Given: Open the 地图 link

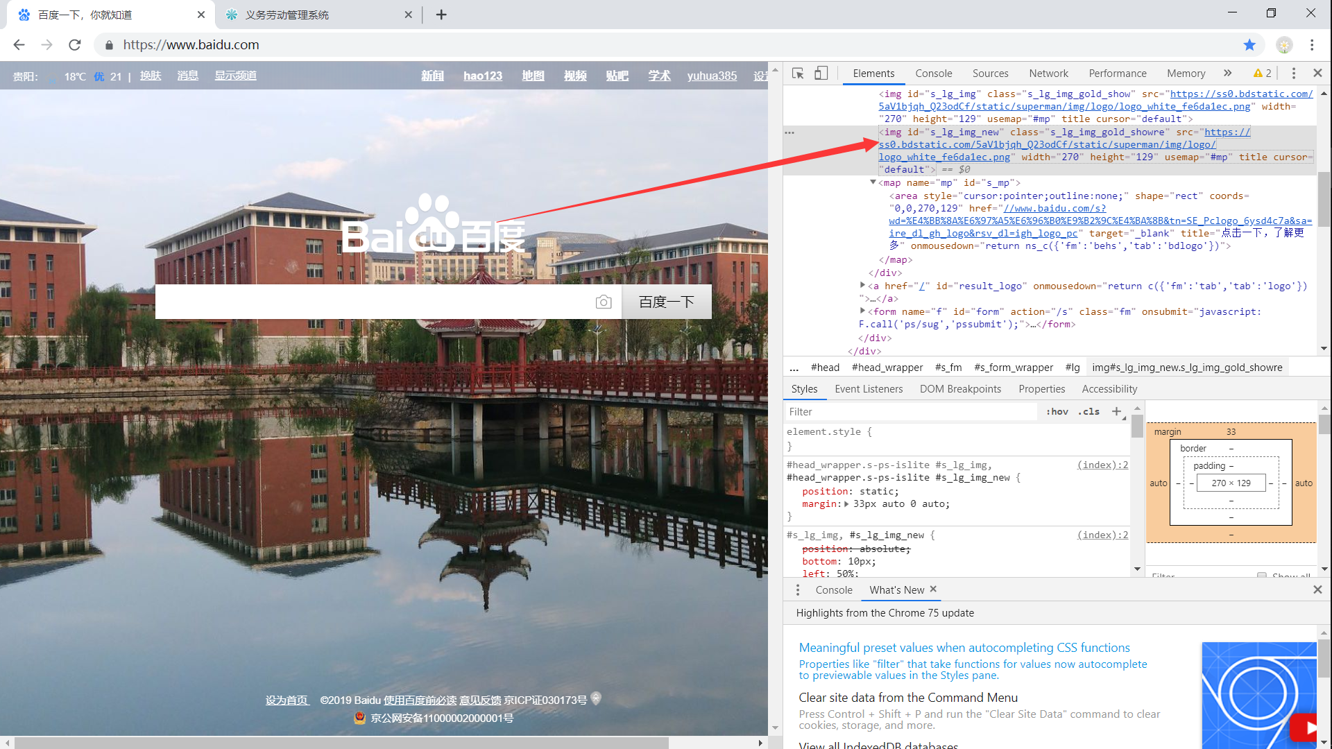Looking at the screenshot, I should pos(533,76).
